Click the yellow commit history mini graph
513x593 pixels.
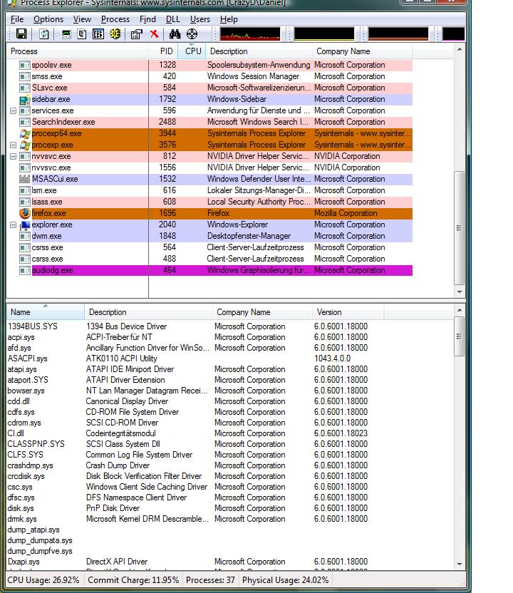(x=324, y=33)
